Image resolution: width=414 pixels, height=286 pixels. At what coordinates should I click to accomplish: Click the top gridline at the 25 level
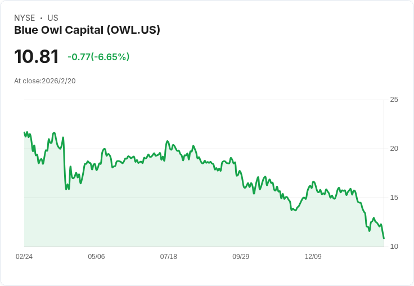pyautogui.click(x=202, y=100)
